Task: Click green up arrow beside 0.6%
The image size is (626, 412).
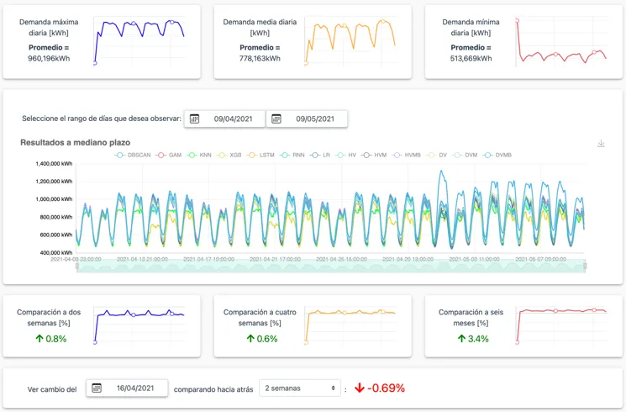Action: coord(250,339)
